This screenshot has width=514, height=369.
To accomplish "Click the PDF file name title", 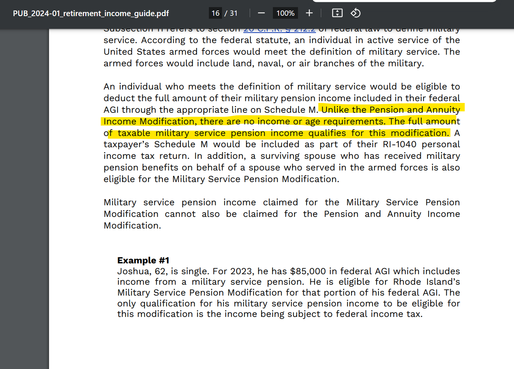I will pos(91,13).
